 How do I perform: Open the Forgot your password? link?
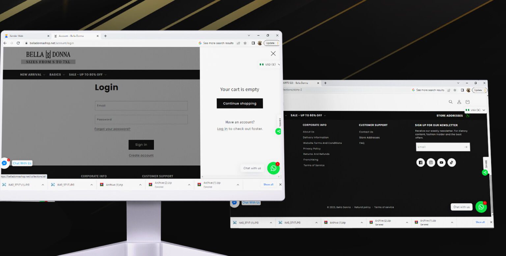(112, 129)
